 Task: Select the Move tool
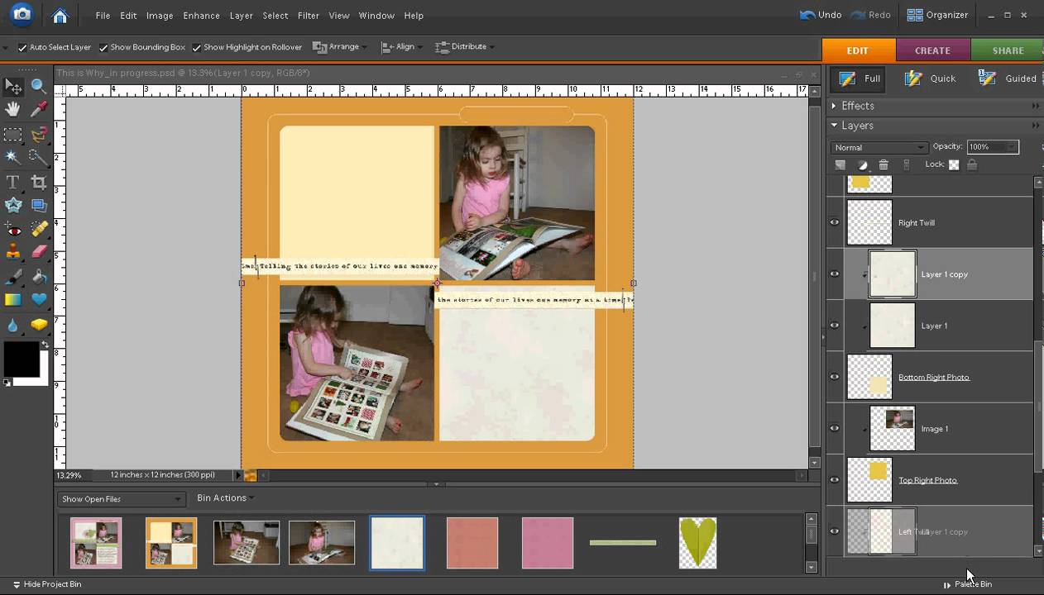click(x=13, y=87)
